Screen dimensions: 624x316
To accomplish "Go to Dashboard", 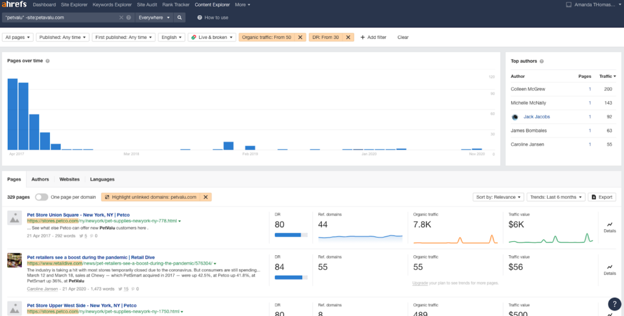I will click(x=44, y=5).
